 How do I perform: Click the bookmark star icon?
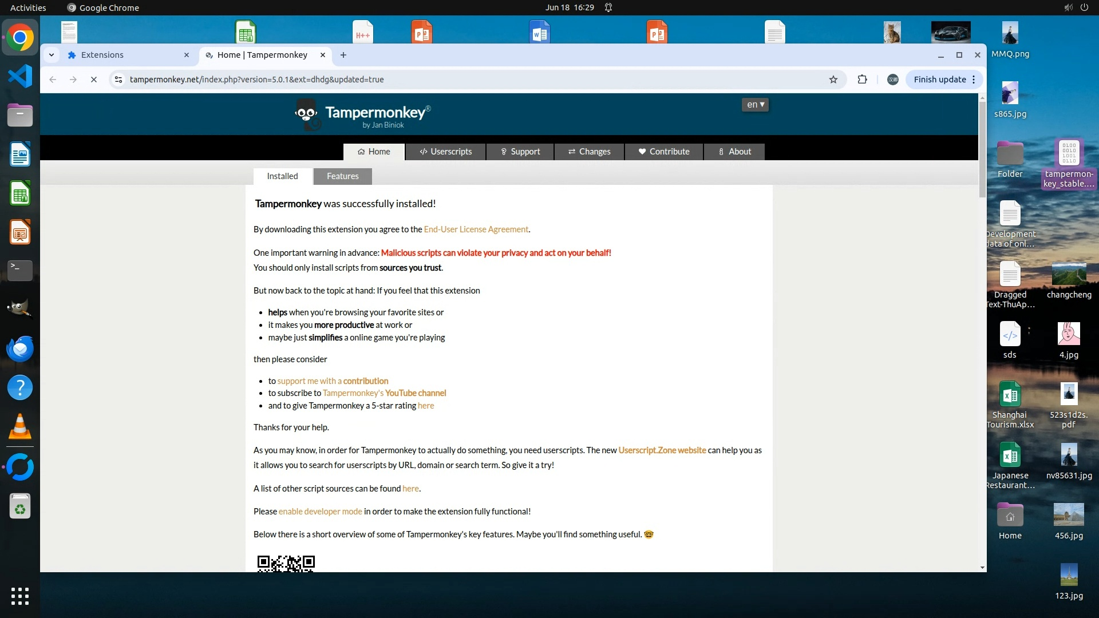833,80
